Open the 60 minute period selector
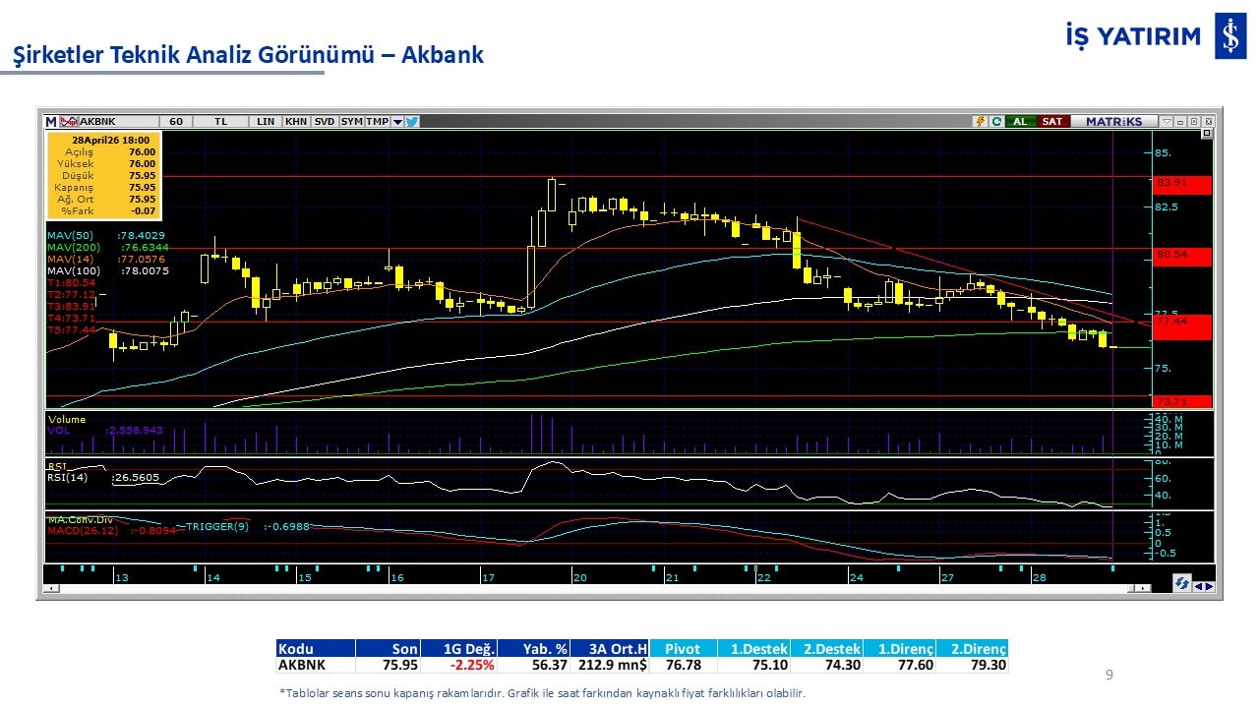1259x708 pixels. [x=176, y=122]
